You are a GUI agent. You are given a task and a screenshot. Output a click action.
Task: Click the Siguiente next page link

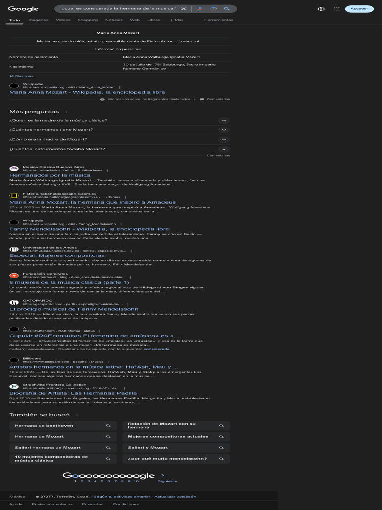point(167,481)
